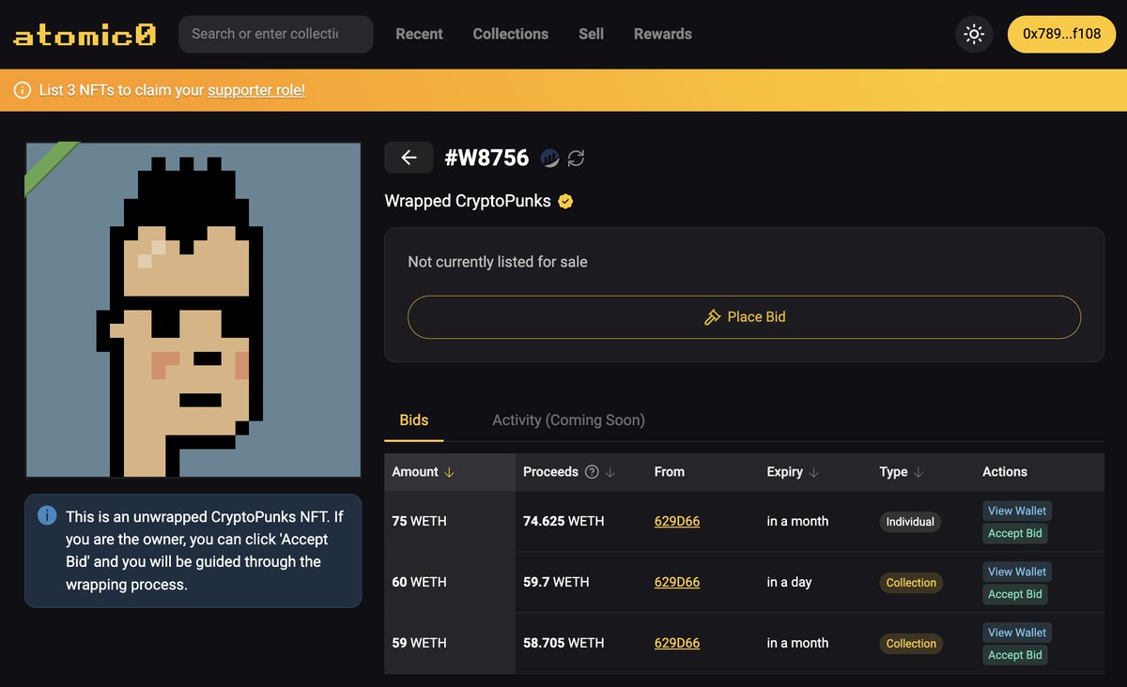This screenshot has width=1127, height=687.
Task: Click the verified badge next to Wrapped CryptoPunks
Action: (x=564, y=201)
